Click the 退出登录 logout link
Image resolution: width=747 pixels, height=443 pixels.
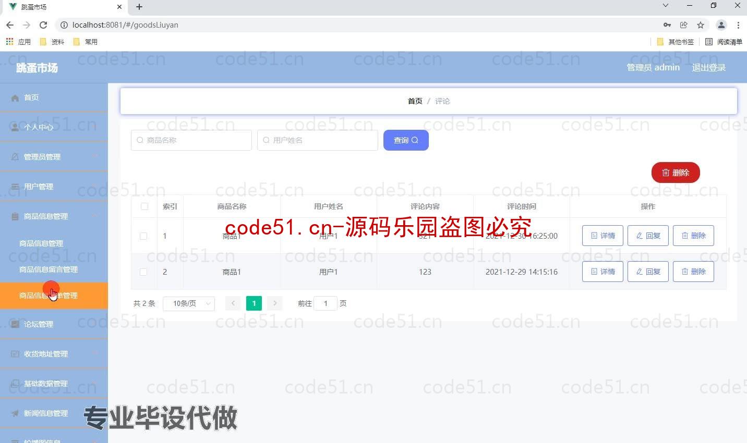coord(708,67)
